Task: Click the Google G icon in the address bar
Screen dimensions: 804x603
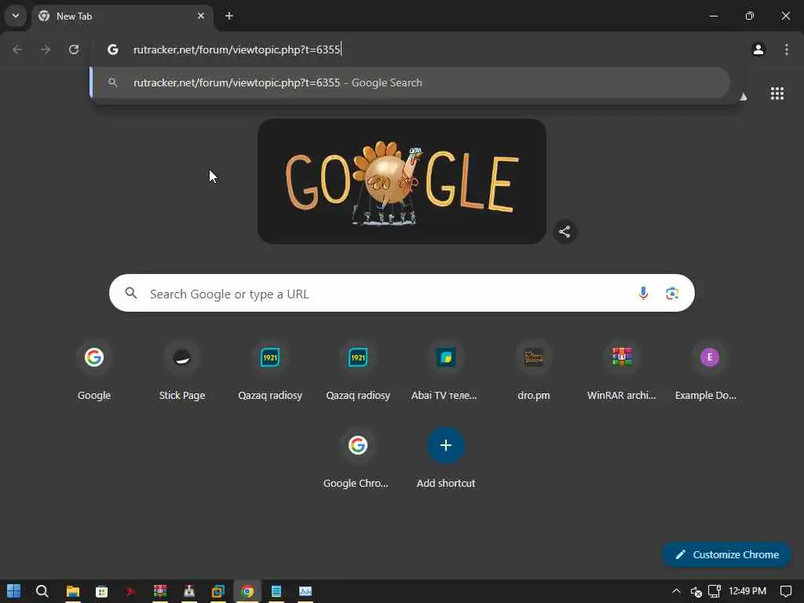Action: pos(113,49)
